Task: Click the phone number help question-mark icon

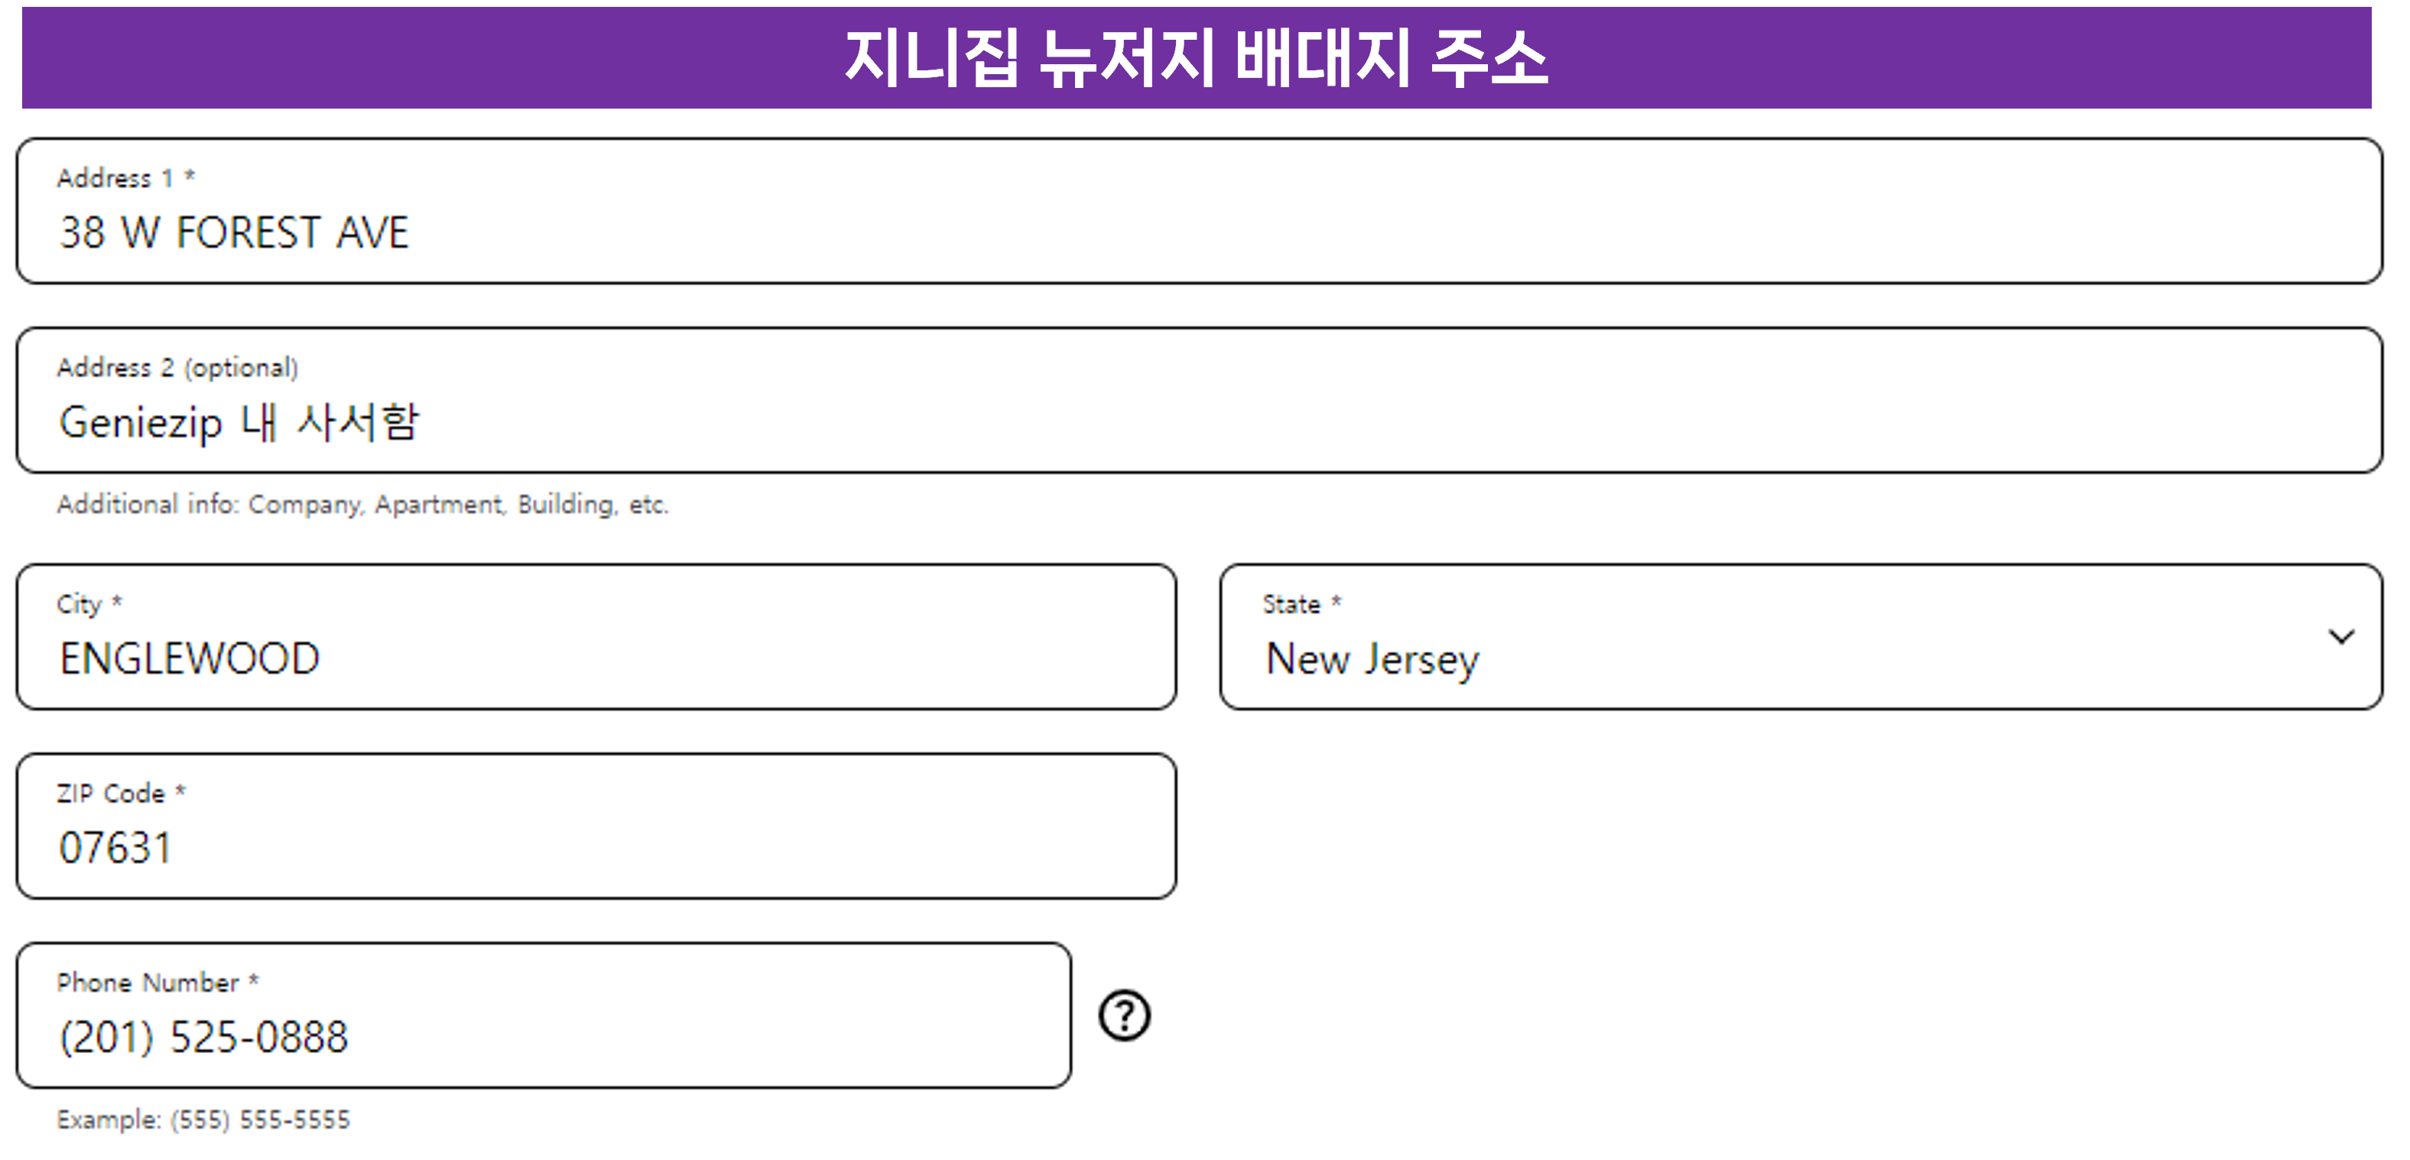Action: click(x=1124, y=1015)
